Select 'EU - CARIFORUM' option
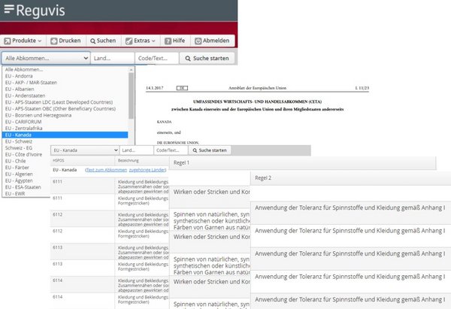 pos(65,122)
